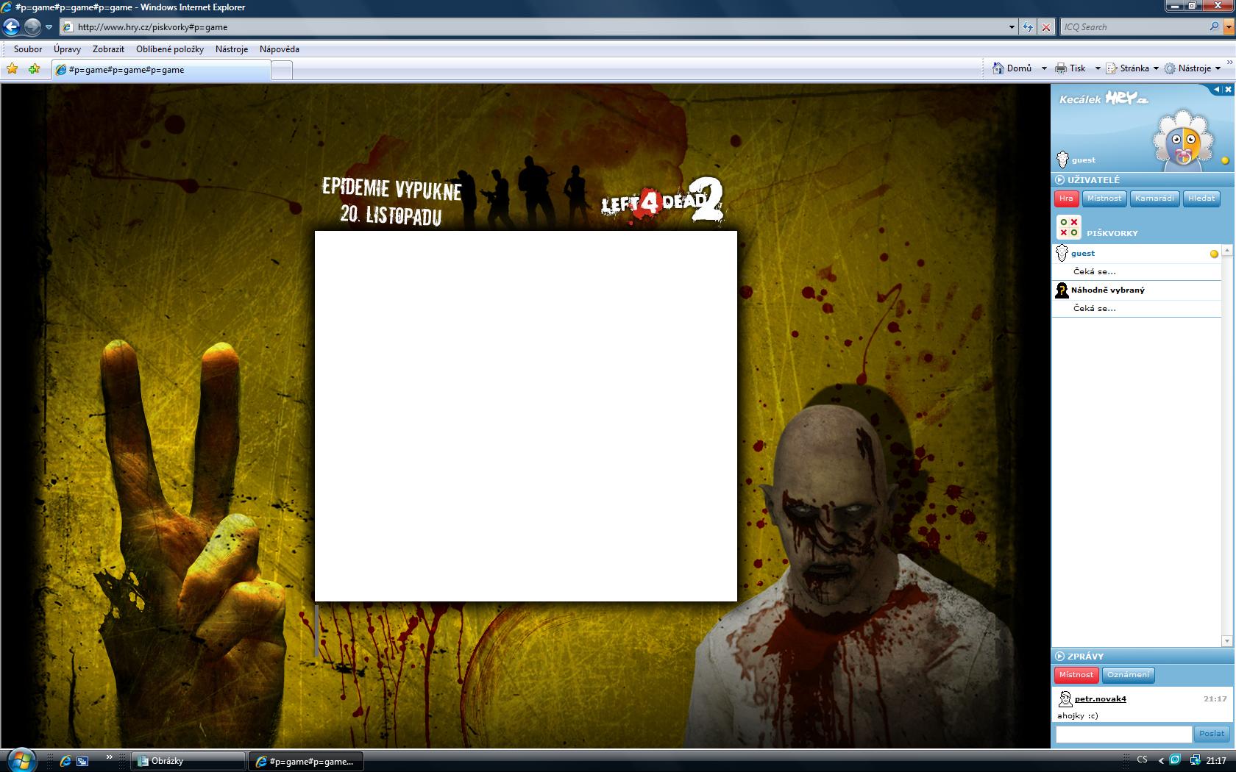Click the Domů home icon

998,68
